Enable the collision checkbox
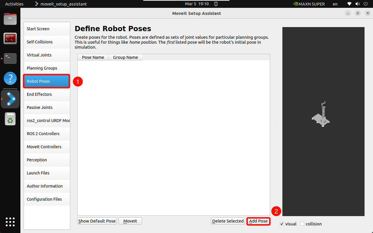This screenshot has height=233, width=373. click(x=302, y=224)
